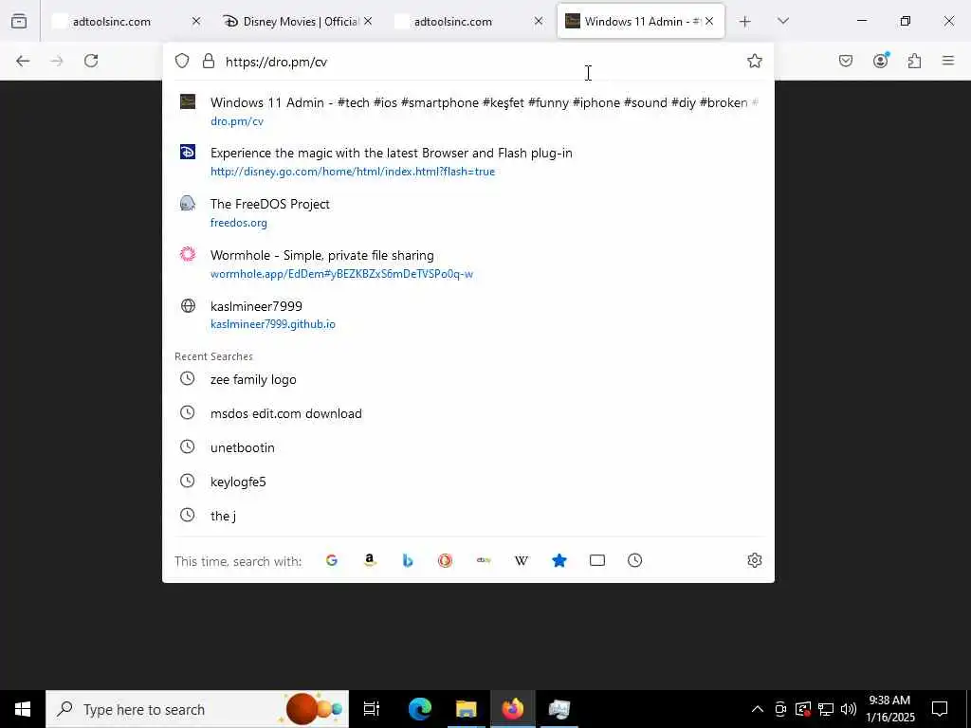Open File Explorer from taskbar
The width and height of the screenshot is (971, 728).
coord(466,709)
